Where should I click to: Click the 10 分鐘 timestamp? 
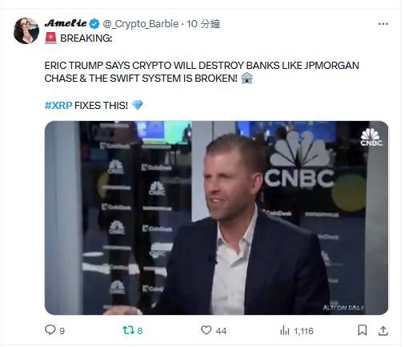point(203,24)
